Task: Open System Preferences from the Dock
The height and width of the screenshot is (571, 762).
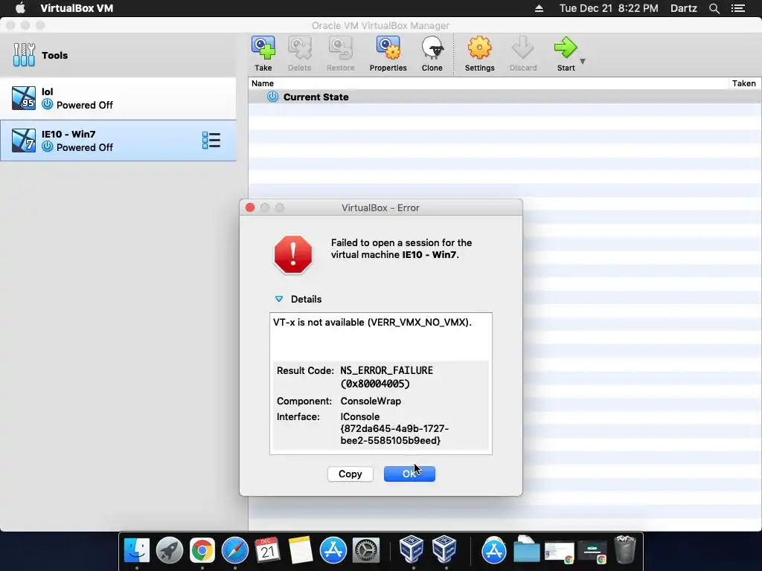Action: [365, 551]
